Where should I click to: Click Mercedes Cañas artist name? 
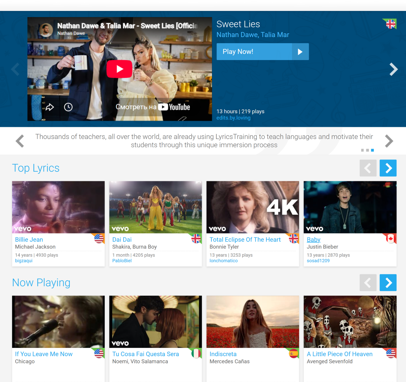click(229, 361)
